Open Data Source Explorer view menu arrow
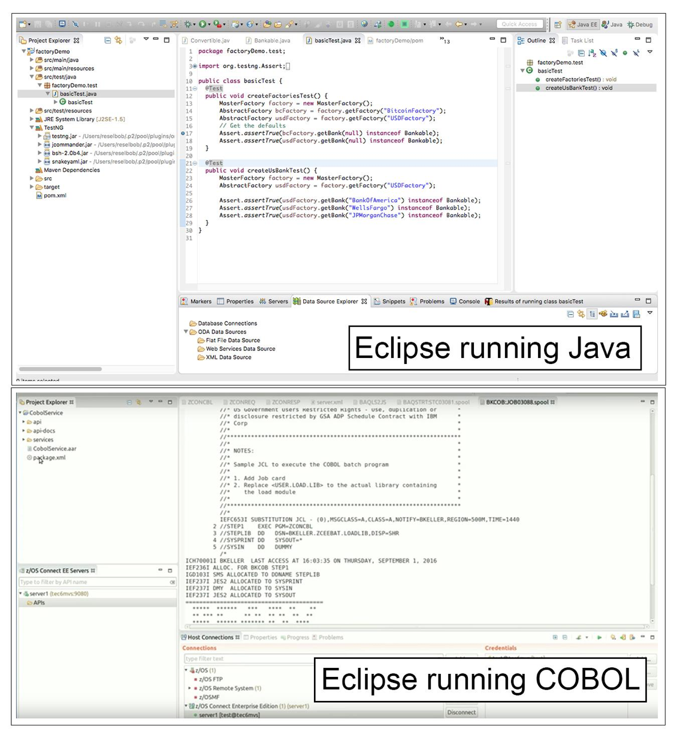The width and height of the screenshot is (674, 732). 649,314
